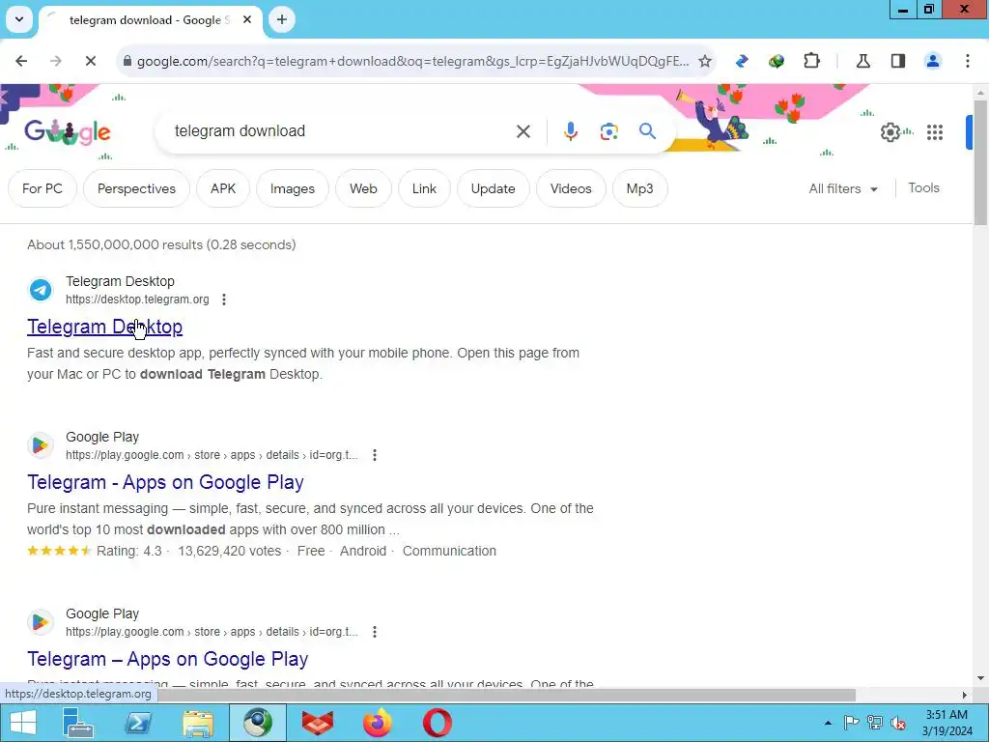Open Server Manager from taskbar
The width and height of the screenshot is (989, 742).
click(78, 723)
